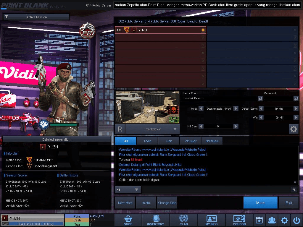Toggle Kill Cam with left arrow

point(201,127)
